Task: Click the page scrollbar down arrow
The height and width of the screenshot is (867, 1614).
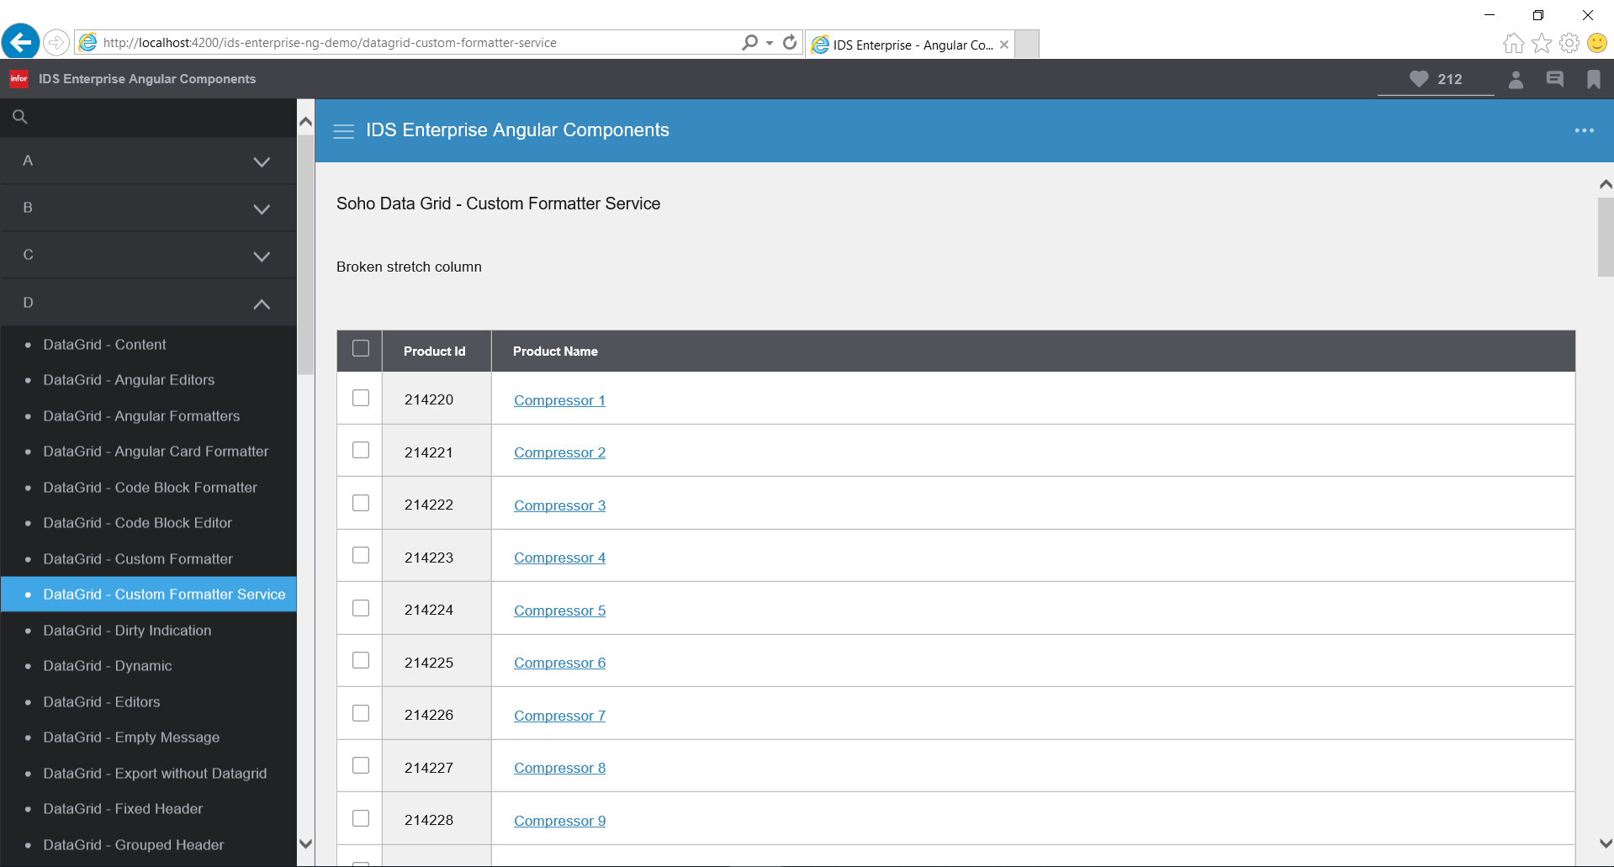Action: 1606,843
